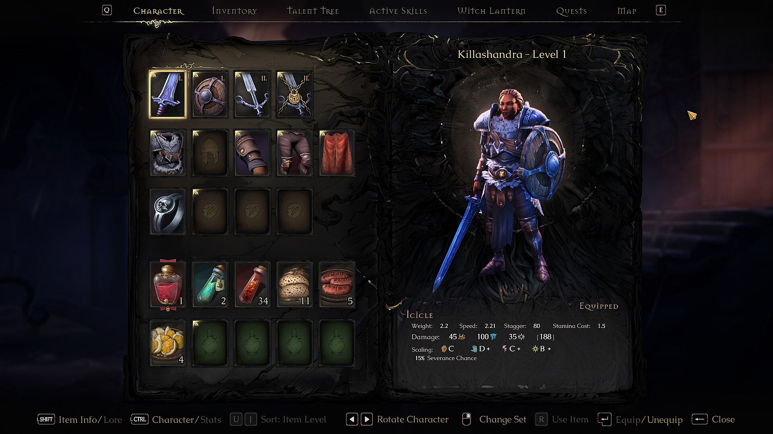Switch to the Talent Tree tab
The image size is (773, 434).
click(313, 11)
